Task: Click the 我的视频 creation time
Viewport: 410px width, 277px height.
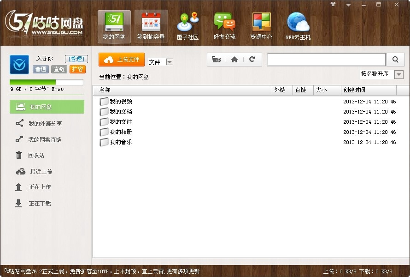Action: 369,102
